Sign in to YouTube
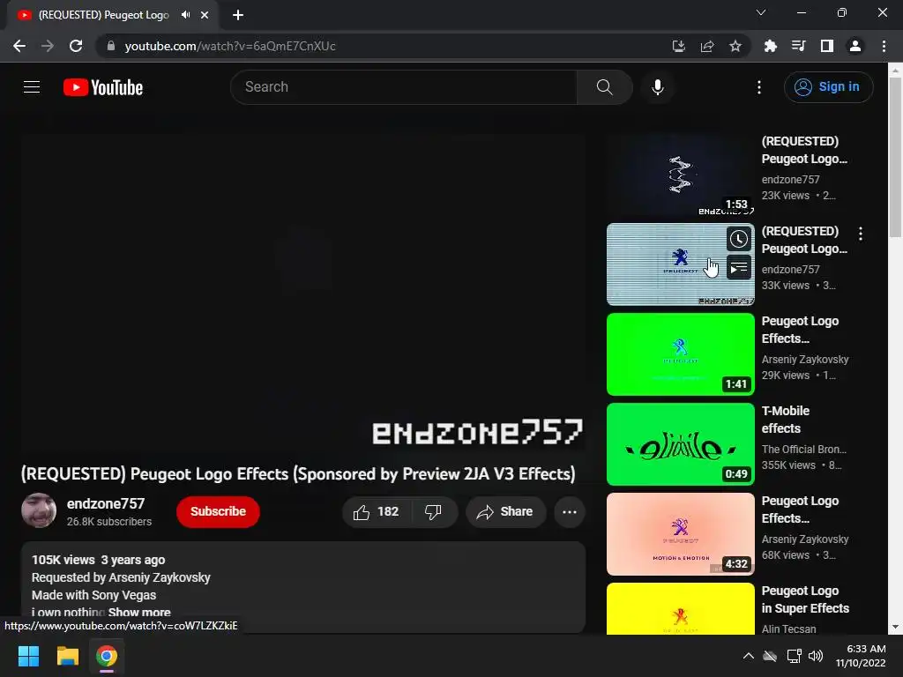 coord(828,87)
